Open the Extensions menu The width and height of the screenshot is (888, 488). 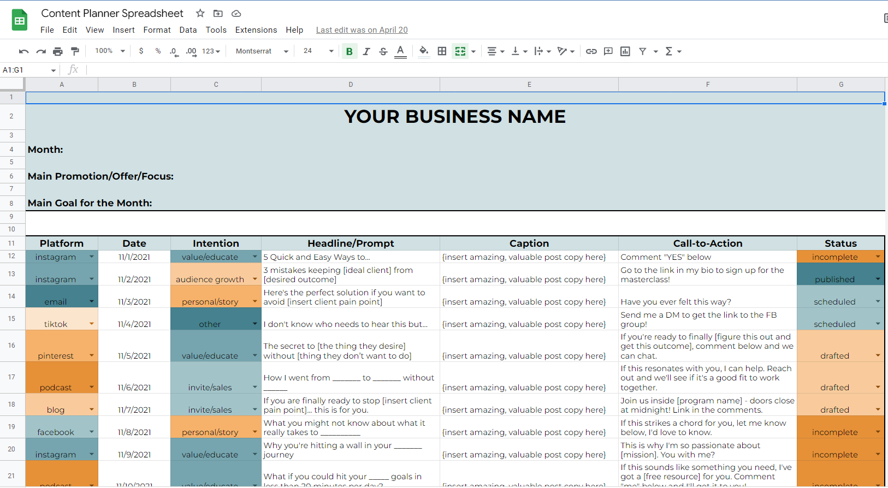[x=256, y=30]
